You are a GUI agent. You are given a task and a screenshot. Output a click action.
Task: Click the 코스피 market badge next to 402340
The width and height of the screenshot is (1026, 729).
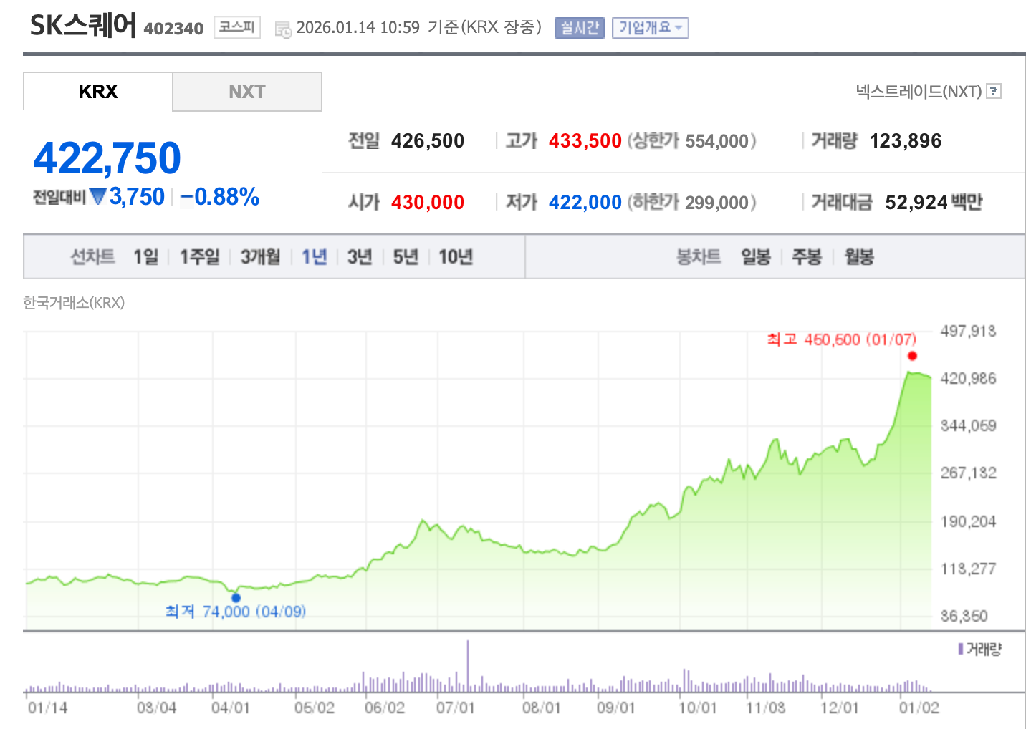pyautogui.click(x=236, y=27)
